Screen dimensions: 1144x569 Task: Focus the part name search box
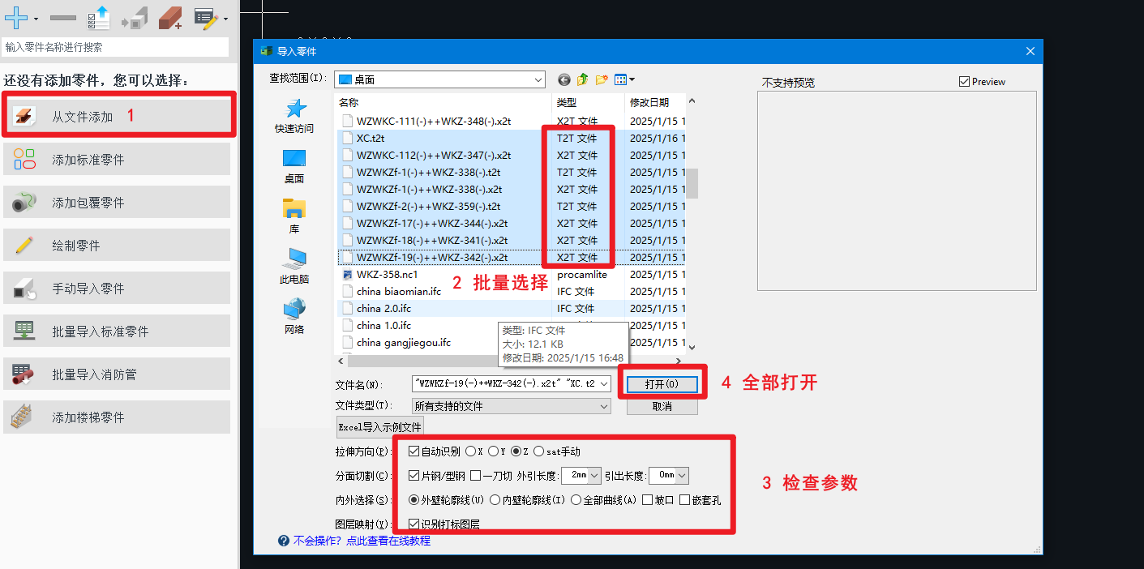pos(115,47)
